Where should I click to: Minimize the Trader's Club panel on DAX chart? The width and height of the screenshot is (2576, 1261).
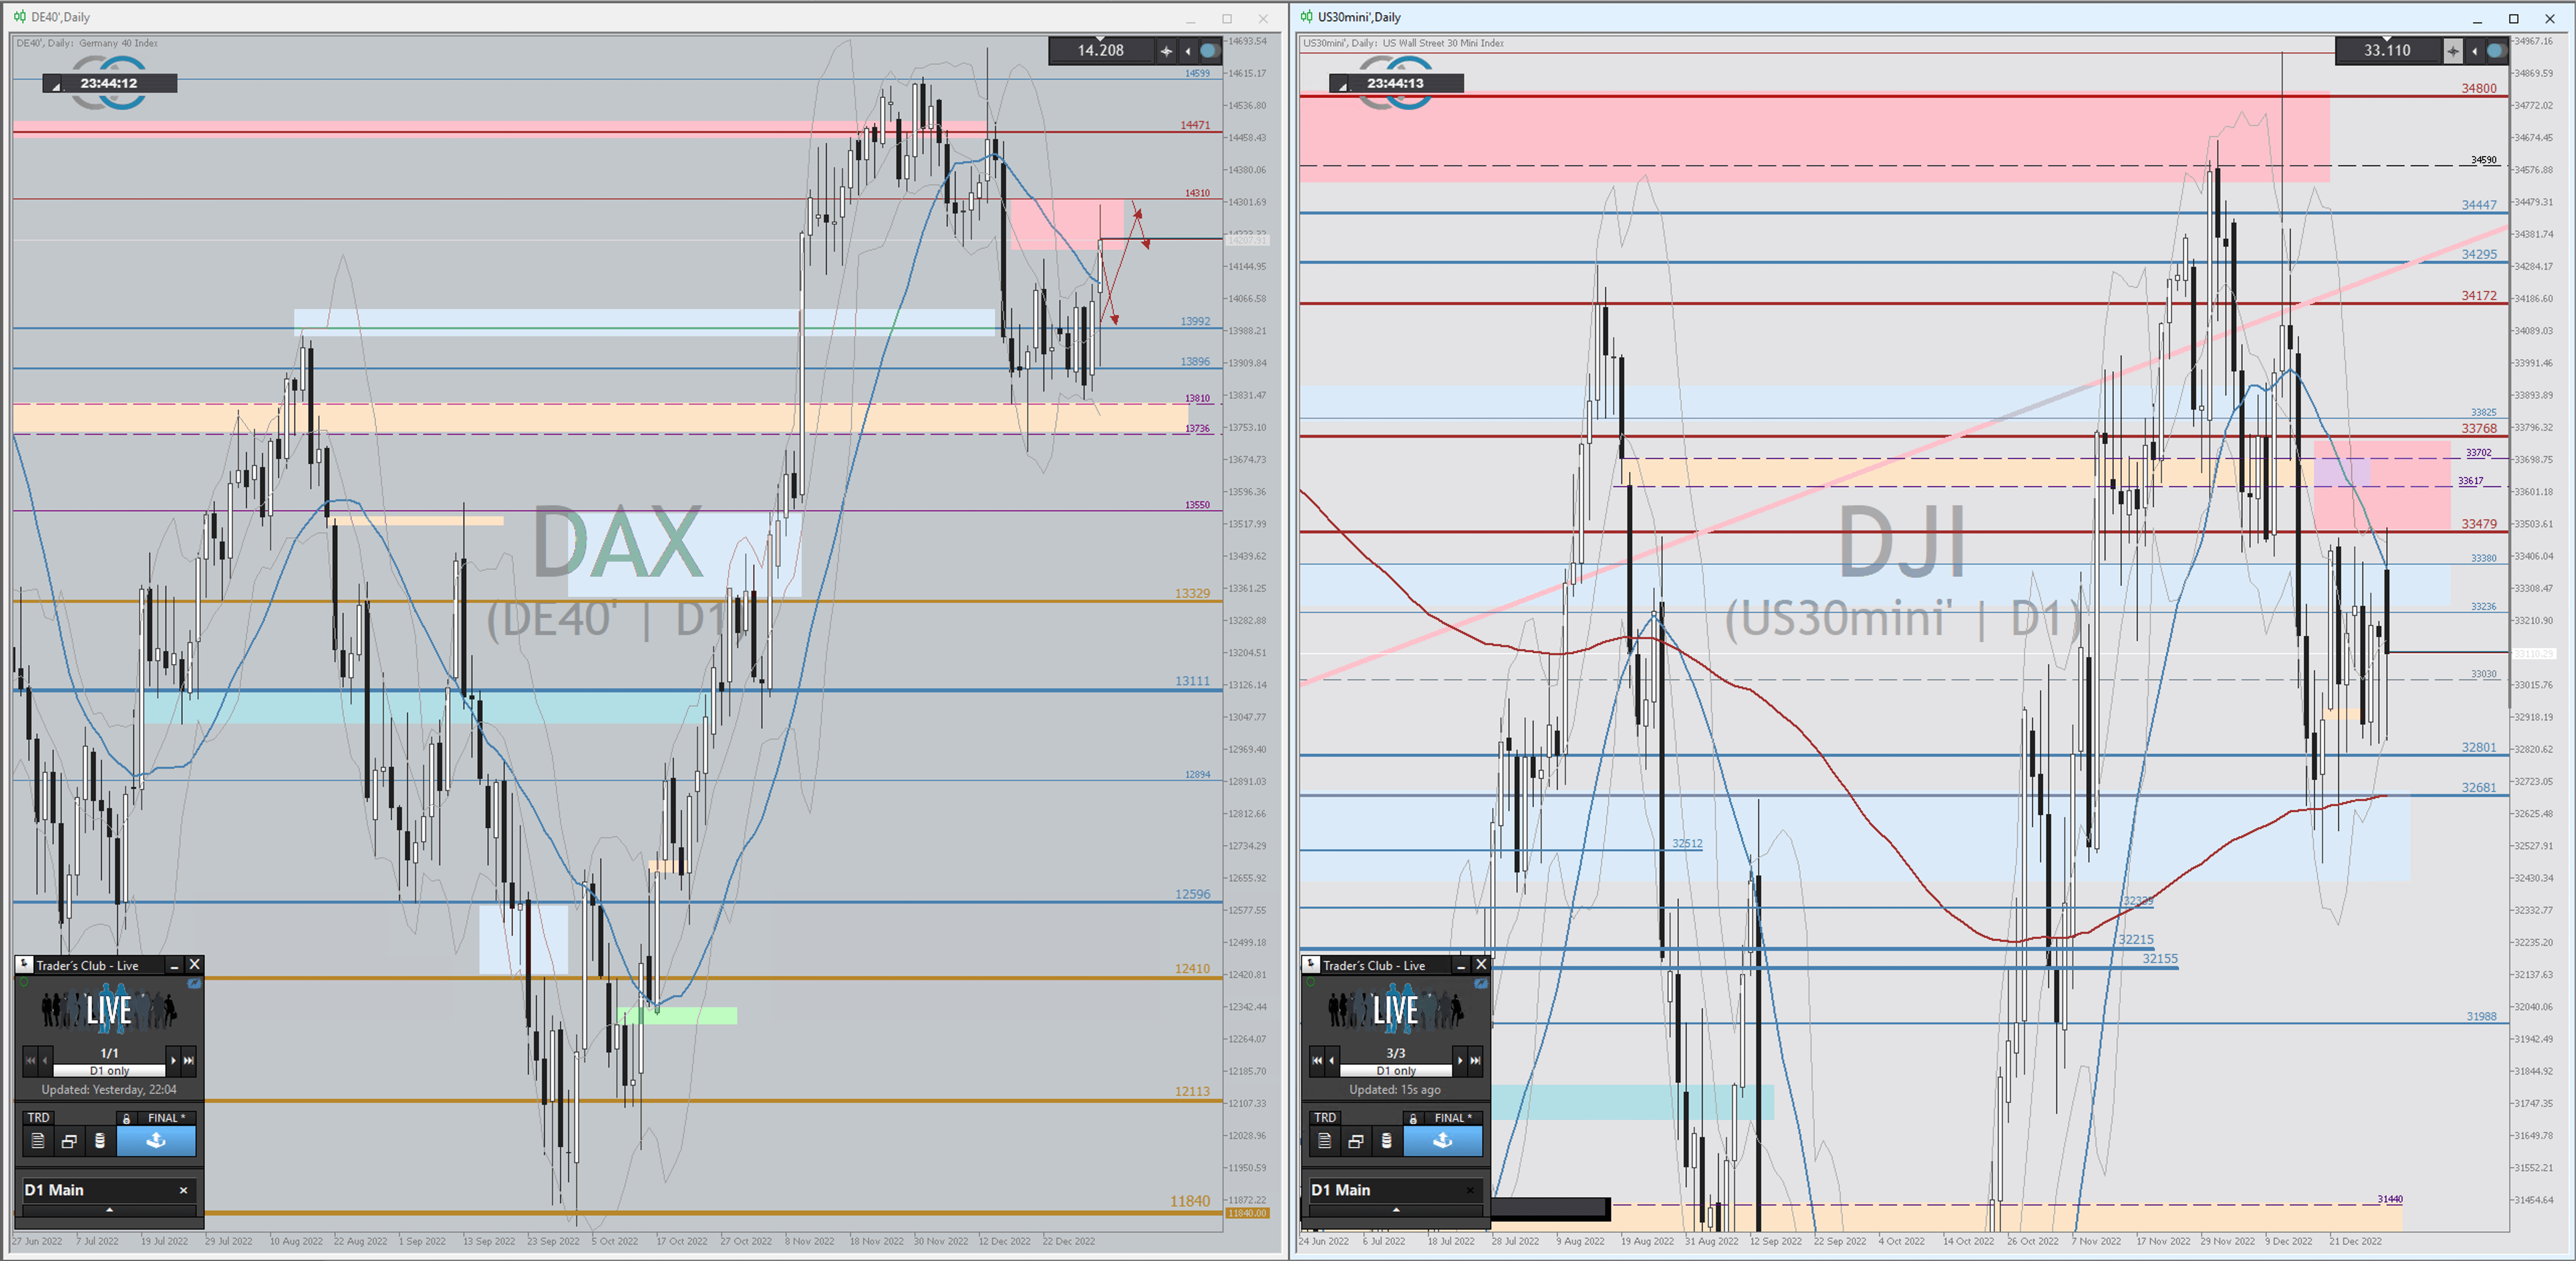(174, 965)
